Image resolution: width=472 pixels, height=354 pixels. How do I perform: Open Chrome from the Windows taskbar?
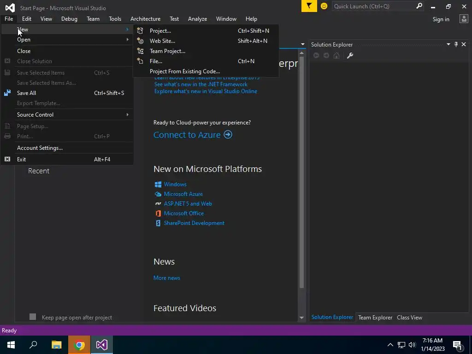79,345
